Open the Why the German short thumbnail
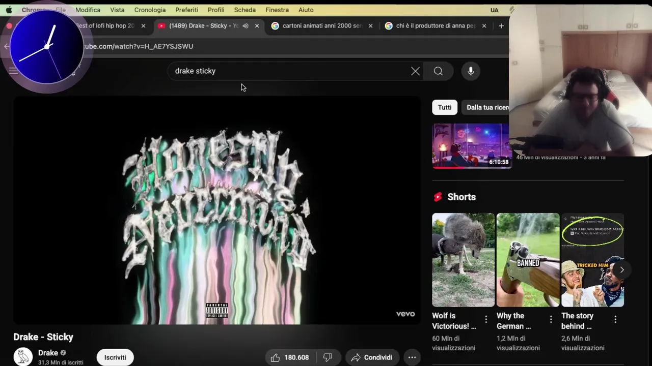 (528, 260)
